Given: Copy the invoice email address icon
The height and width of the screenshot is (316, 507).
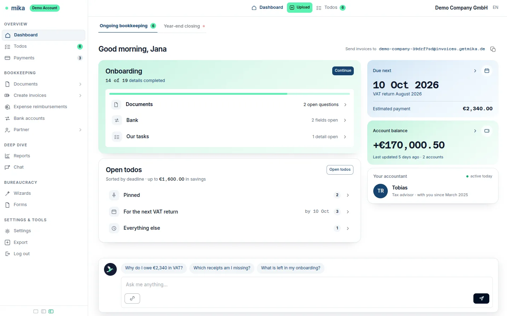Looking at the screenshot, I should pos(493,49).
